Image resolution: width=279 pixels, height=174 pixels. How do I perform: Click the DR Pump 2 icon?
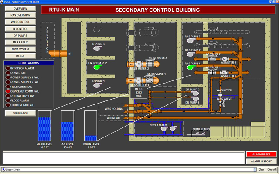click(195, 94)
